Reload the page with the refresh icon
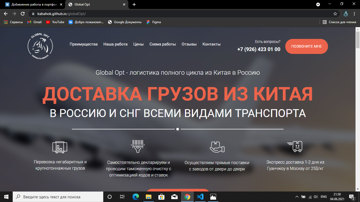The image size is (360, 202). 23,14
